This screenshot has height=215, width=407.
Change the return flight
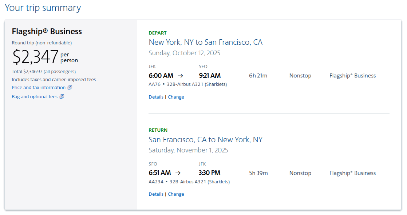(x=176, y=194)
